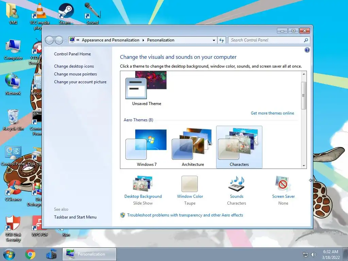Screen dimensions: 348x261
Task: Open Taskbar and Start Menu link
Action: click(75, 217)
